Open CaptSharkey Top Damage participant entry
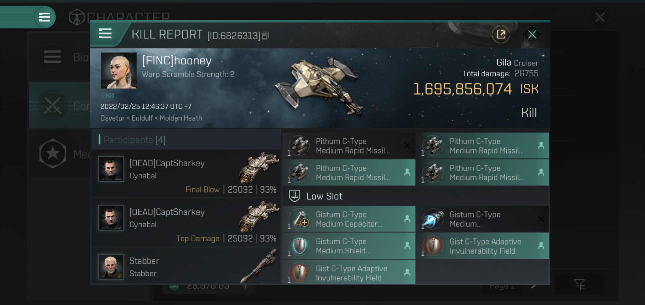The width and height of the screenshot is (645, 305). point(186,223)
